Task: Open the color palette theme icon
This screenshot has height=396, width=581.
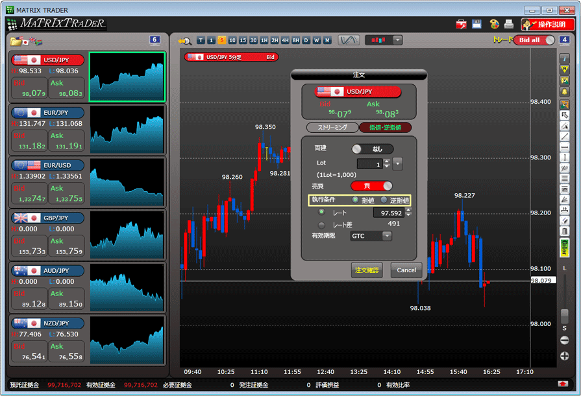Action: tap(494, 25)
